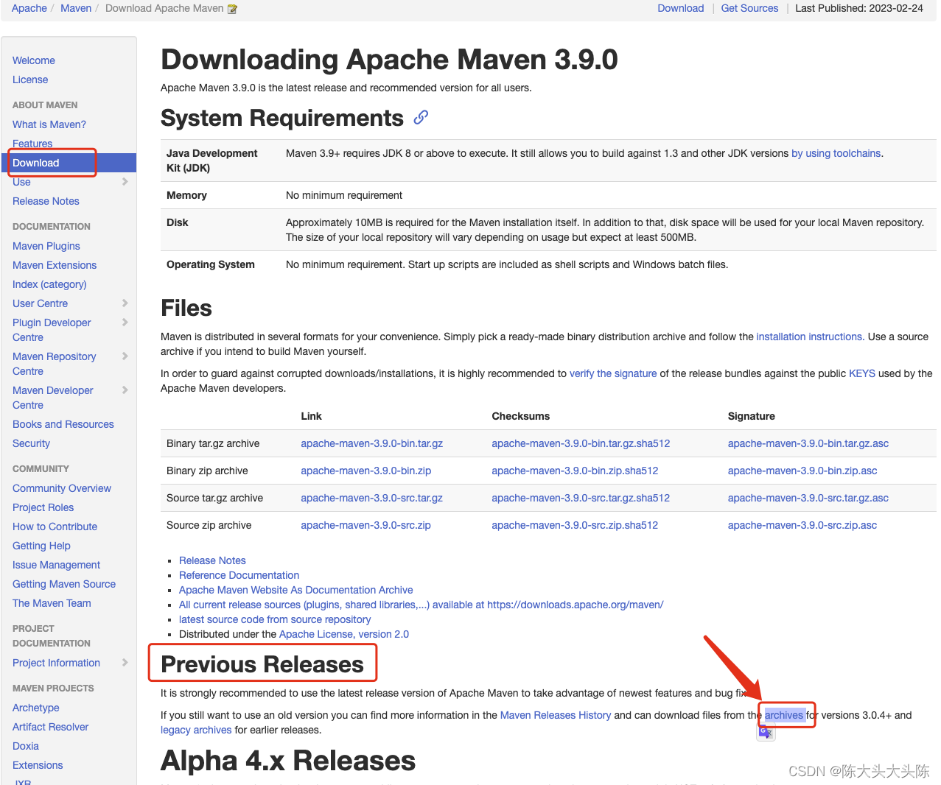
Task: Open The Maven Team link
Action: pyautogui.click(x=52, y=603)
